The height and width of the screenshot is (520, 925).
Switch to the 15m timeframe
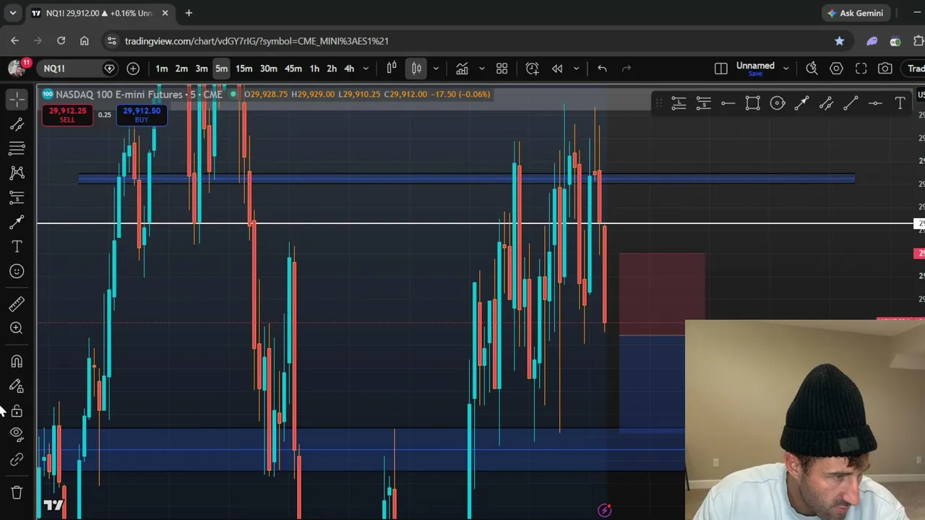point(244,69)
